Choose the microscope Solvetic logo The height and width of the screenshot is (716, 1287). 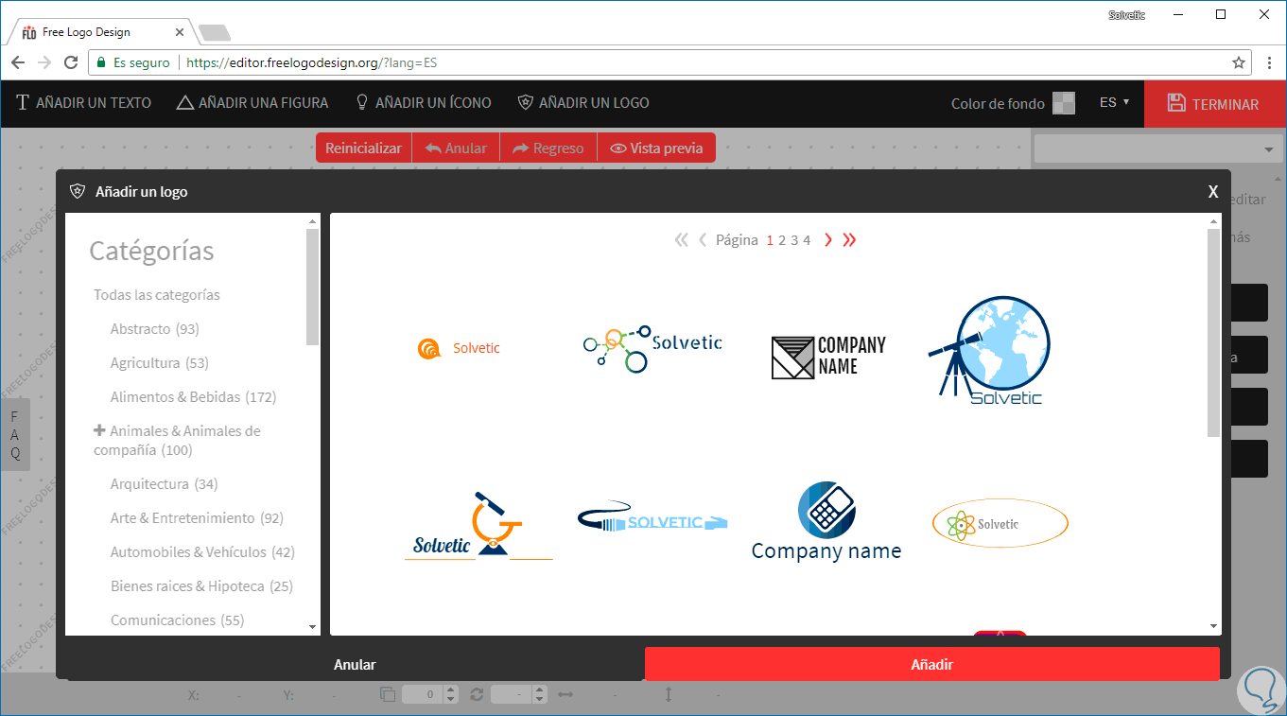click(x=478, y=526)
